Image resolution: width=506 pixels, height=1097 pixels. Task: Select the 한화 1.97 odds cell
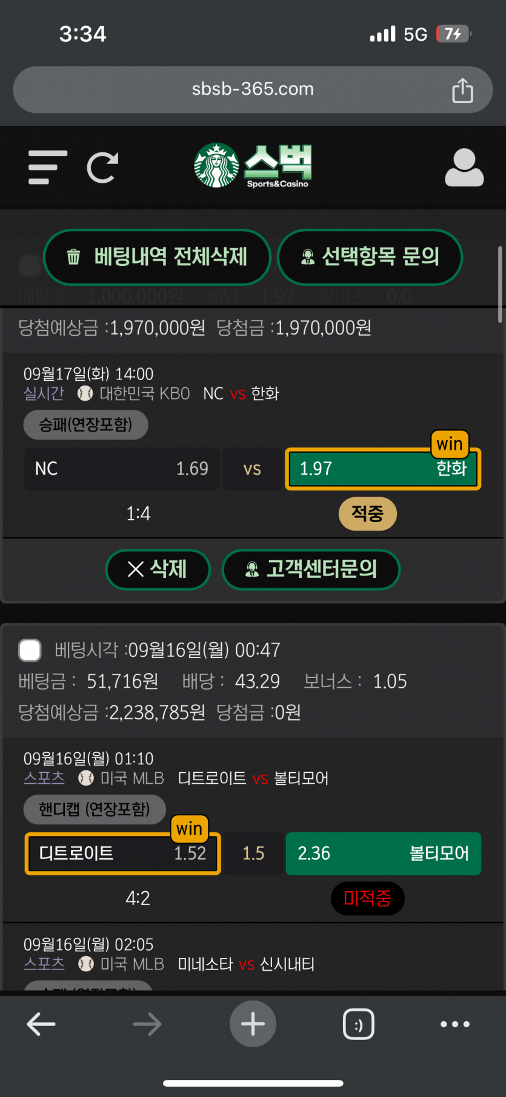click(383, 469)
